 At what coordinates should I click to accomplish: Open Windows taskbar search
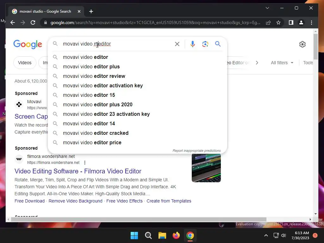pos(148,235)
